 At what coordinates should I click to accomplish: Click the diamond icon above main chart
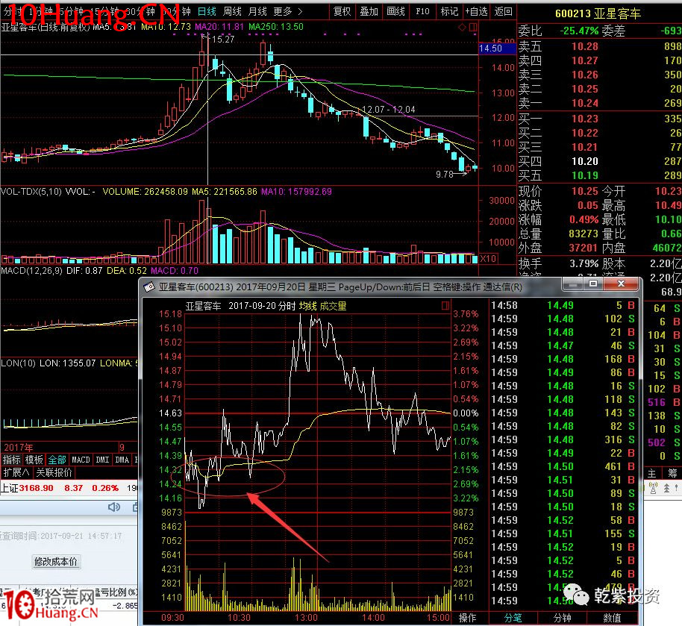[462, 28]
